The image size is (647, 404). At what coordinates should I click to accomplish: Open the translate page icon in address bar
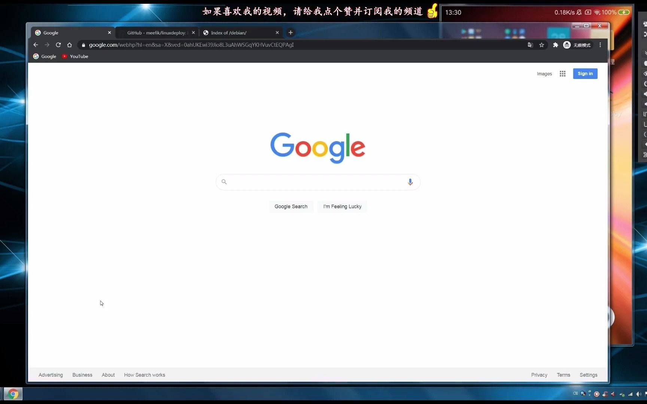(x=530, y=45)
